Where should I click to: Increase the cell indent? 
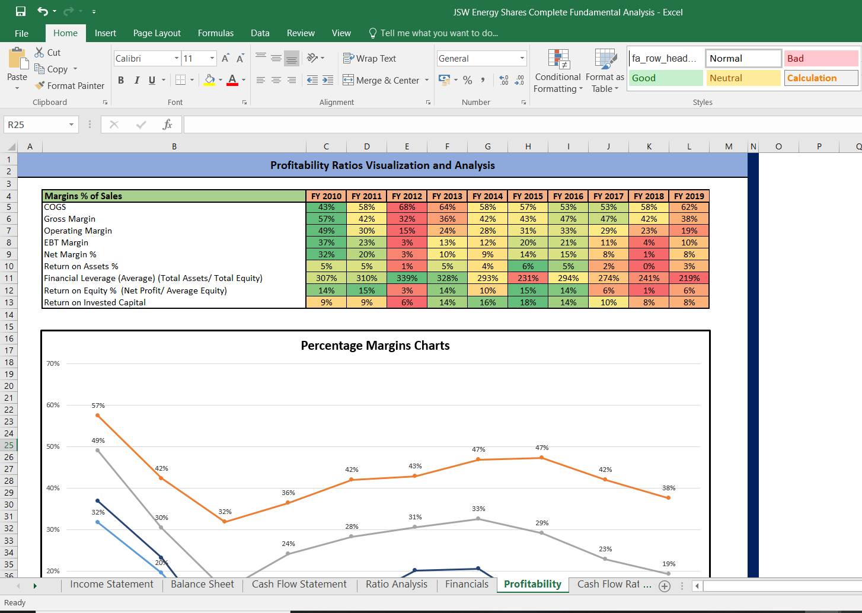pyautogui.click(x=328, y=80)
